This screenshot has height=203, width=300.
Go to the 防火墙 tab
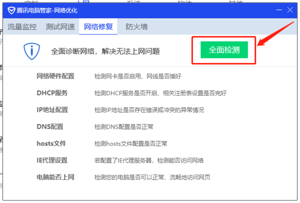coord(136,27)
